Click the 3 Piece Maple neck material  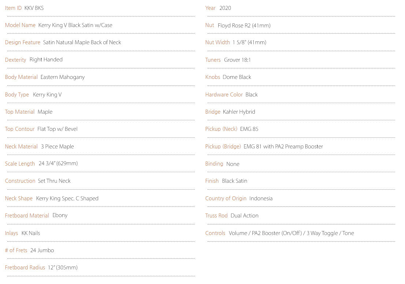click(x=57, y=146)
